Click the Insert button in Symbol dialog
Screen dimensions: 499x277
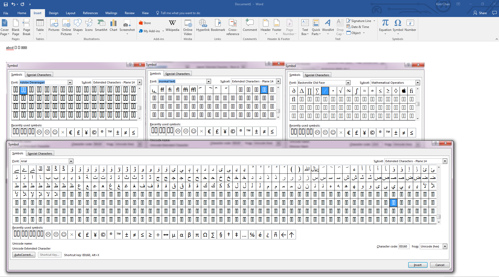418,265
